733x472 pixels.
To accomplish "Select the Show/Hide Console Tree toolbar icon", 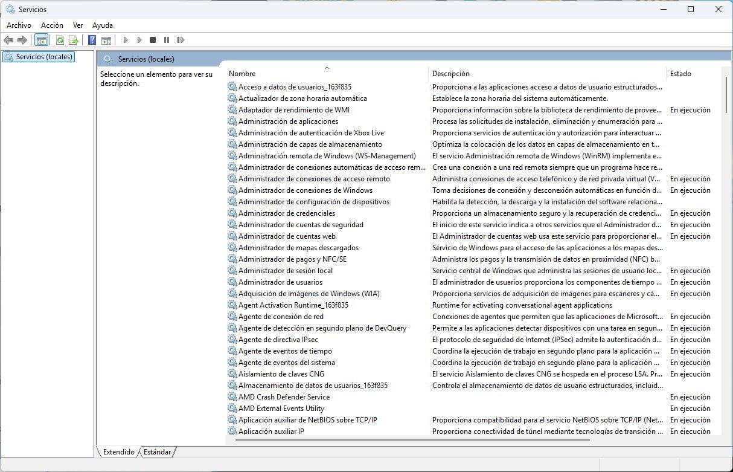I will pyautogui.click(x=40, y=39).
